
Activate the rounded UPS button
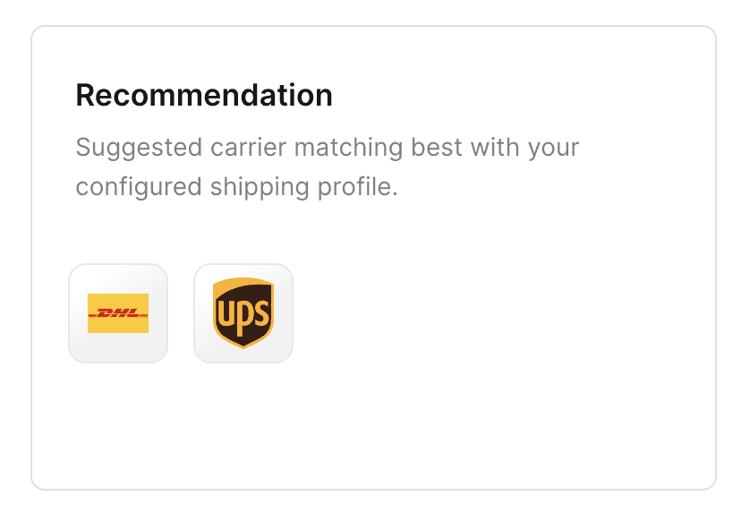(x=243, y=313)
